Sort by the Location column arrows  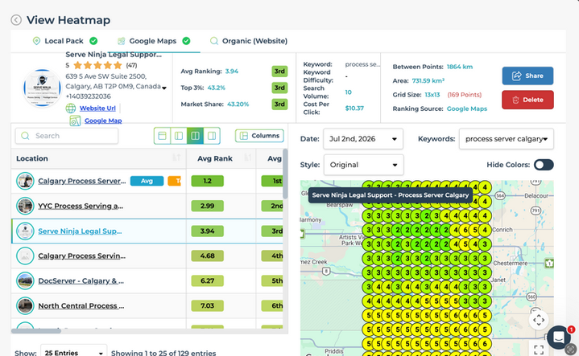click(x=176, y=158)
